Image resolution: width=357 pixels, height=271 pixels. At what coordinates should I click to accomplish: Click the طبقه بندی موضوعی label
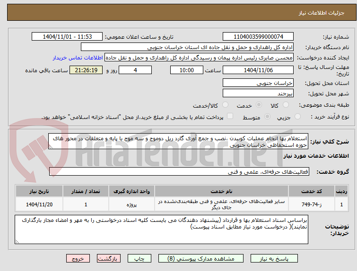pos(324,105)
